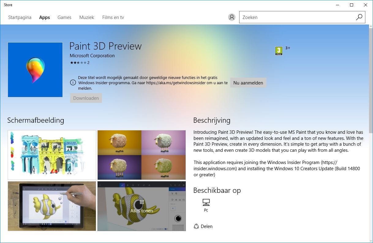Open search with the magnifier icon

point(359,17)
